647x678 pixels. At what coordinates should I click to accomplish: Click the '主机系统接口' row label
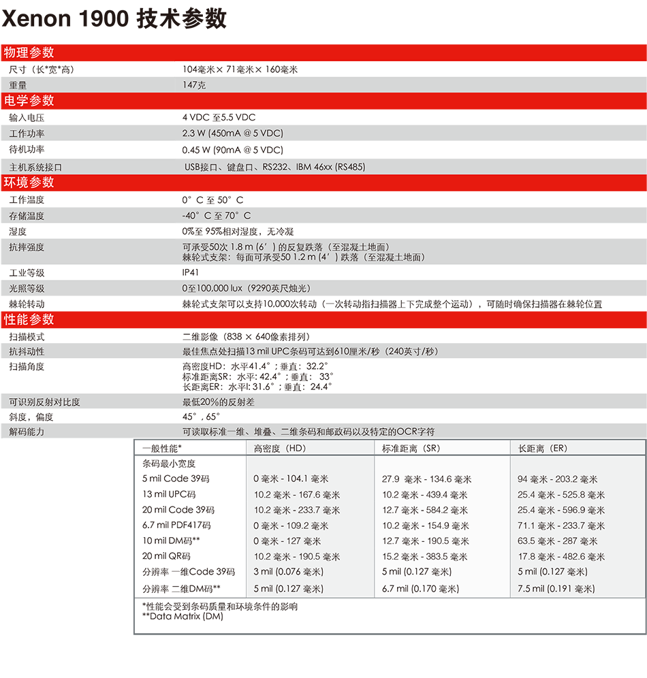tap(35, 167)
